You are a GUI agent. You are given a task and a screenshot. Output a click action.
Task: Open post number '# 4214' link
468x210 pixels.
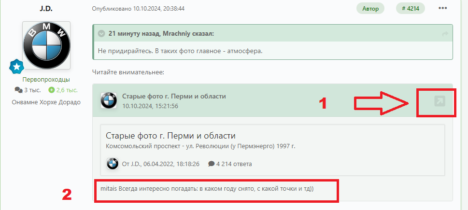coord(411,9)
